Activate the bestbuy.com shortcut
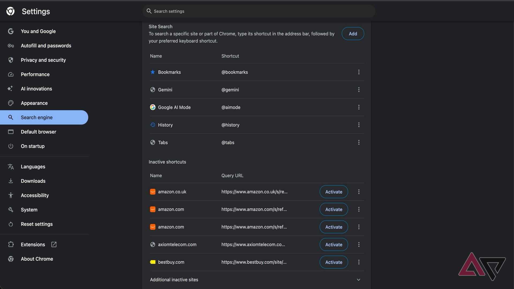 334,262
